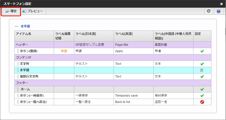The height and width of the screenshot is (120, 226).
Task: Toggle green check for ホーム row
Action: pos(202,89)
